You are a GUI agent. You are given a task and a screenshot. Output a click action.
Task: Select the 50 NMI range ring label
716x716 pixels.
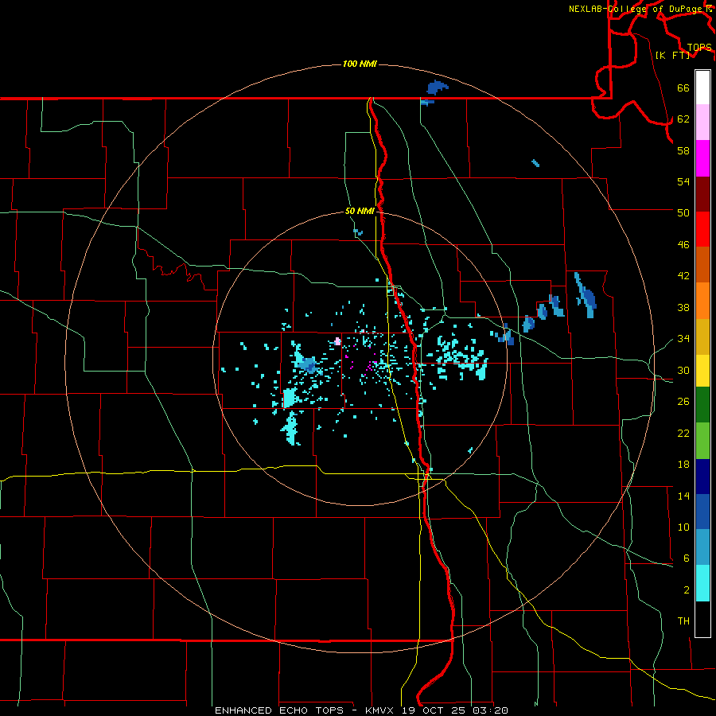pyautogui.click(x=360, y=211)
